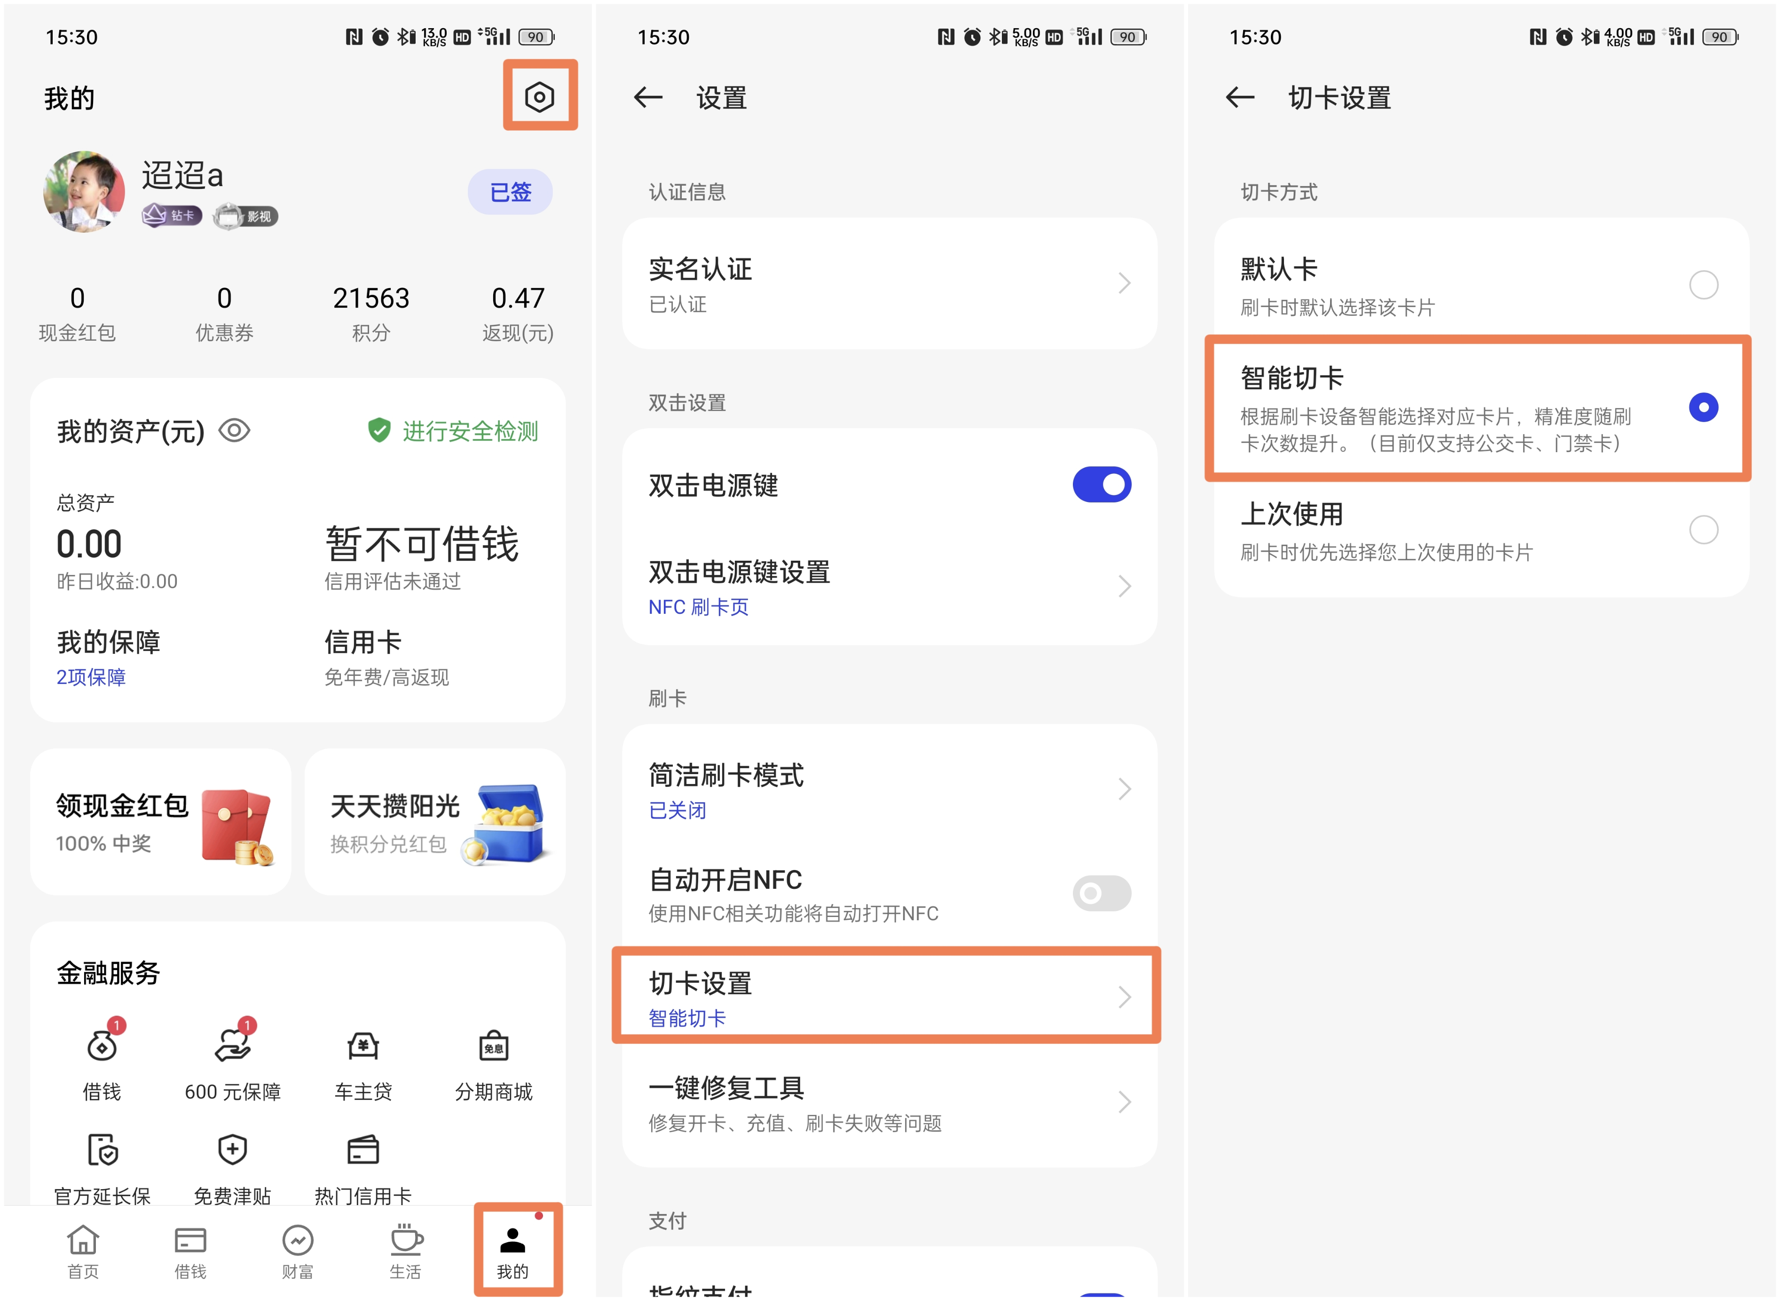Hide assets with the eye icon
Image resolution: width=1780 pixels, height=1301 pixels.
click(234, 431)
